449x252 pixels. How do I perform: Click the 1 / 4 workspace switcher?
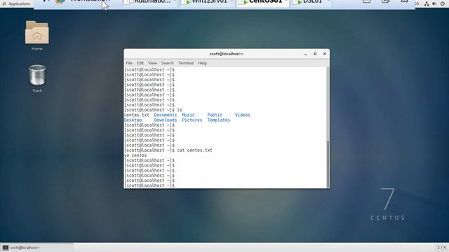(x=441, y=247)
